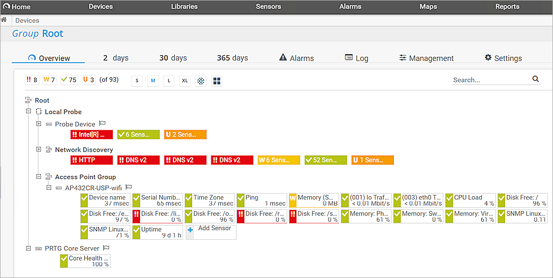Viewport: 553px width, 278px height.
Task: Select the S size view option
Action: pos(137,81)
